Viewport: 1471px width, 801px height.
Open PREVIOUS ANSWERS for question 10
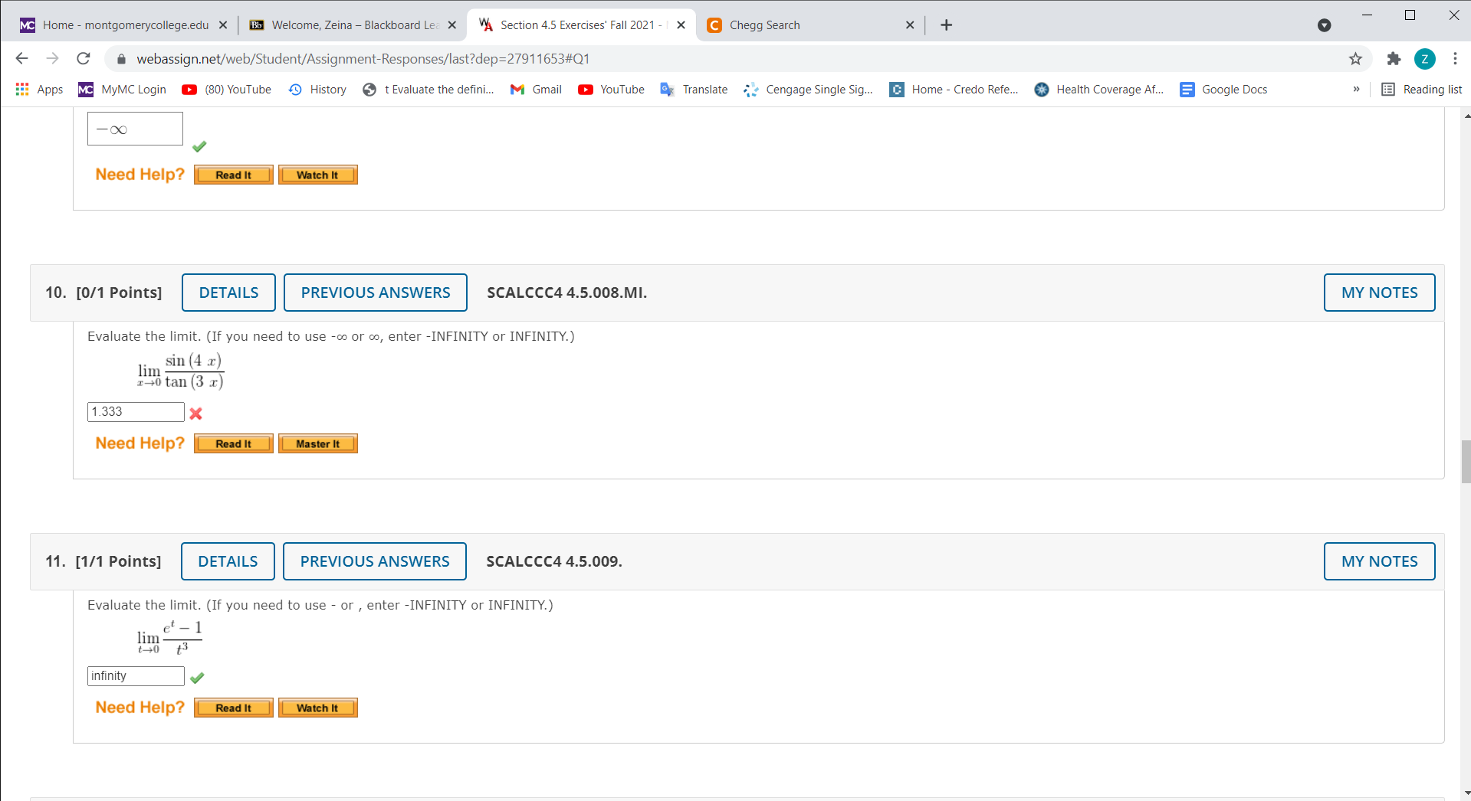(376, 293)
